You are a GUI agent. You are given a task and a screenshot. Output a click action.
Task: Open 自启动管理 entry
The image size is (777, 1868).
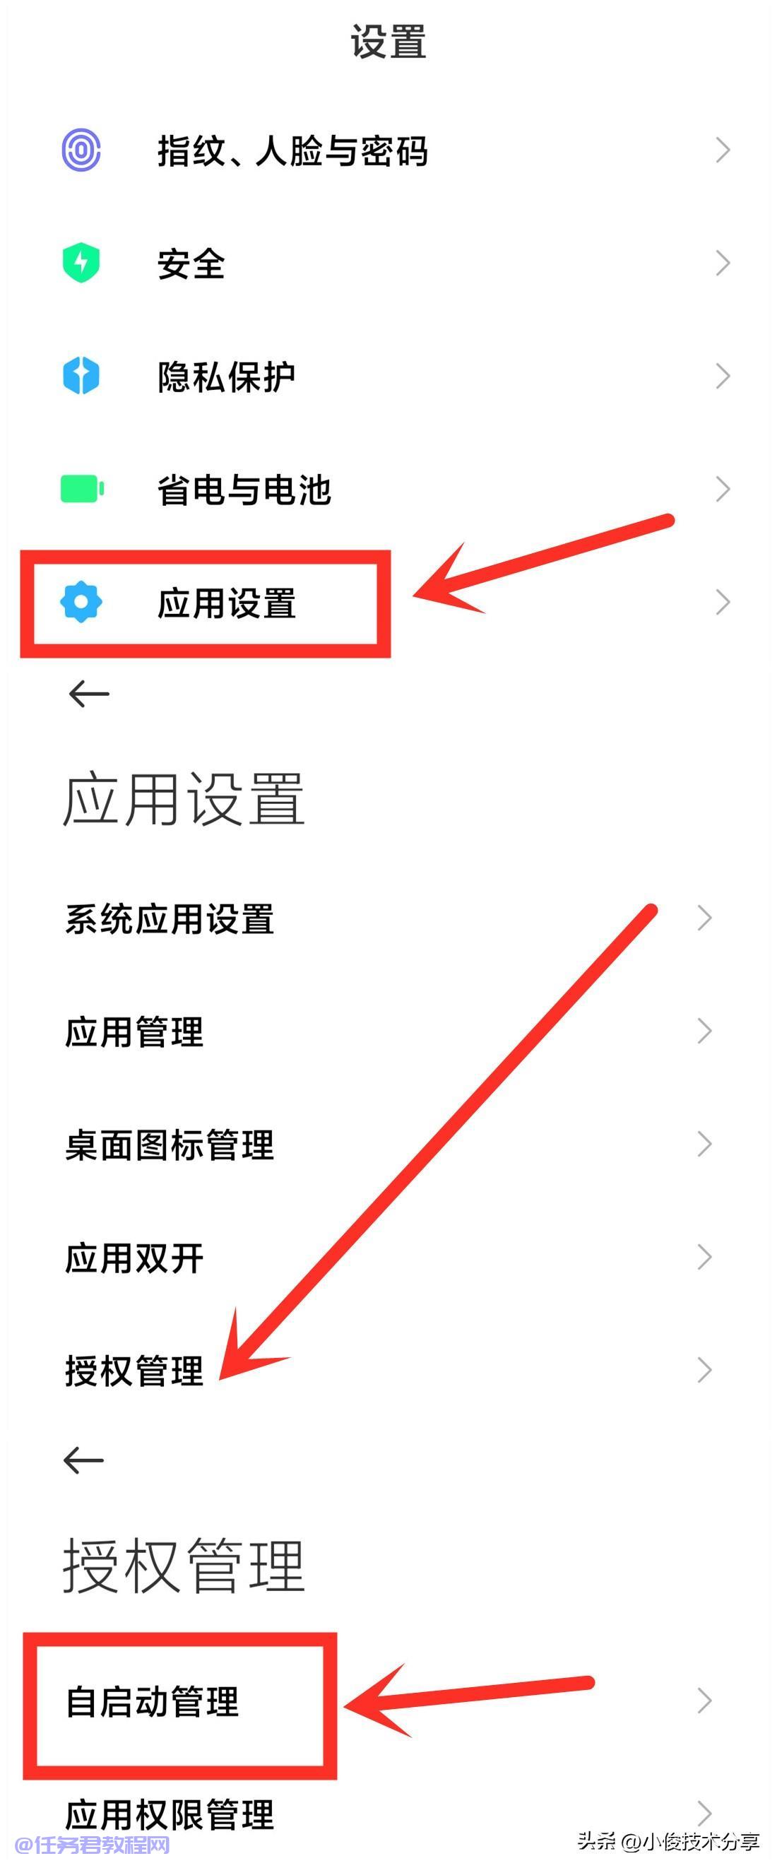point(389,1701)
